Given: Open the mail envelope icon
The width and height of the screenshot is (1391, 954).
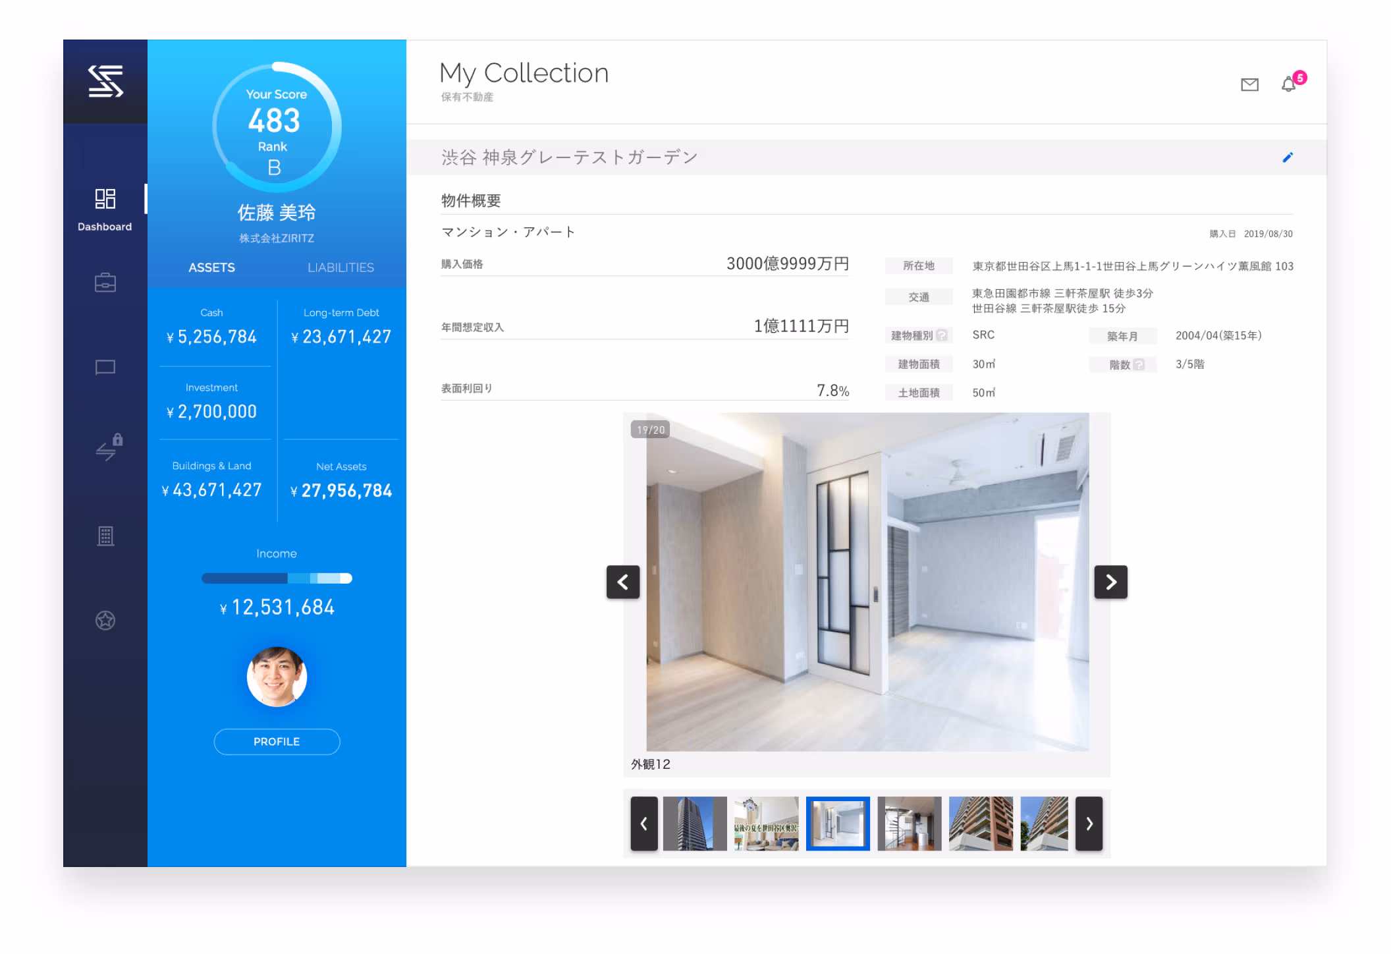Looking at the screenshot, I should (x=1249, y=84).
